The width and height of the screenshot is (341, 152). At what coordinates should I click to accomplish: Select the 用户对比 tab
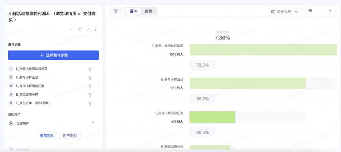pyautogui.click(x=70, y=136)
